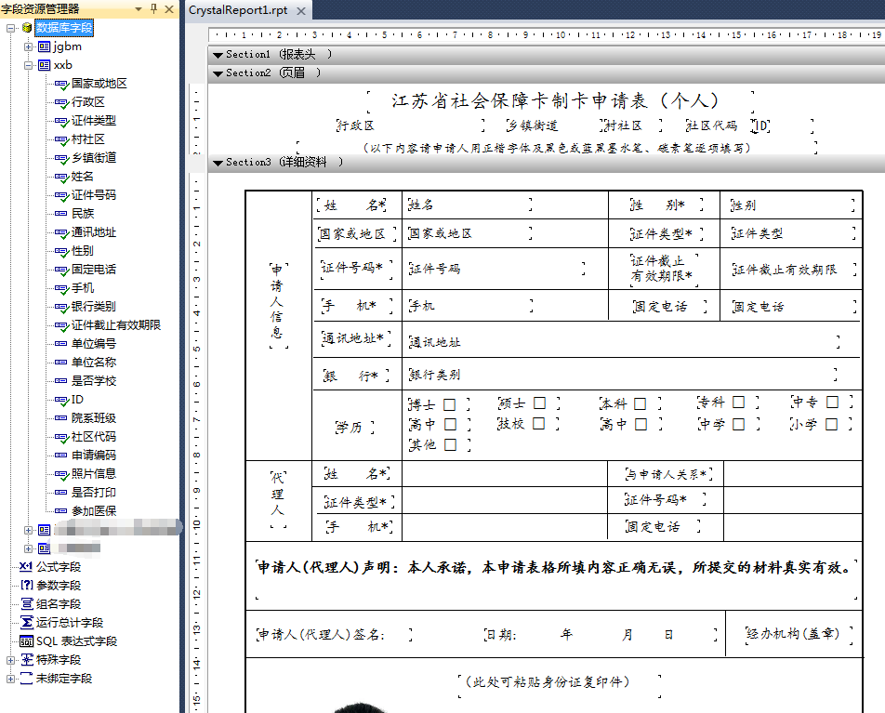Click the 乡镇街道 field icon
This screenshot has height=713, width=885.
(x=61, y=159)
